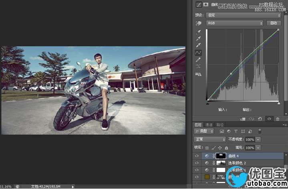The width and height of the screenshot is (288, 189).
Task: Activate the on-image targeted adjustment hand tool
Action: coord(199,23)
